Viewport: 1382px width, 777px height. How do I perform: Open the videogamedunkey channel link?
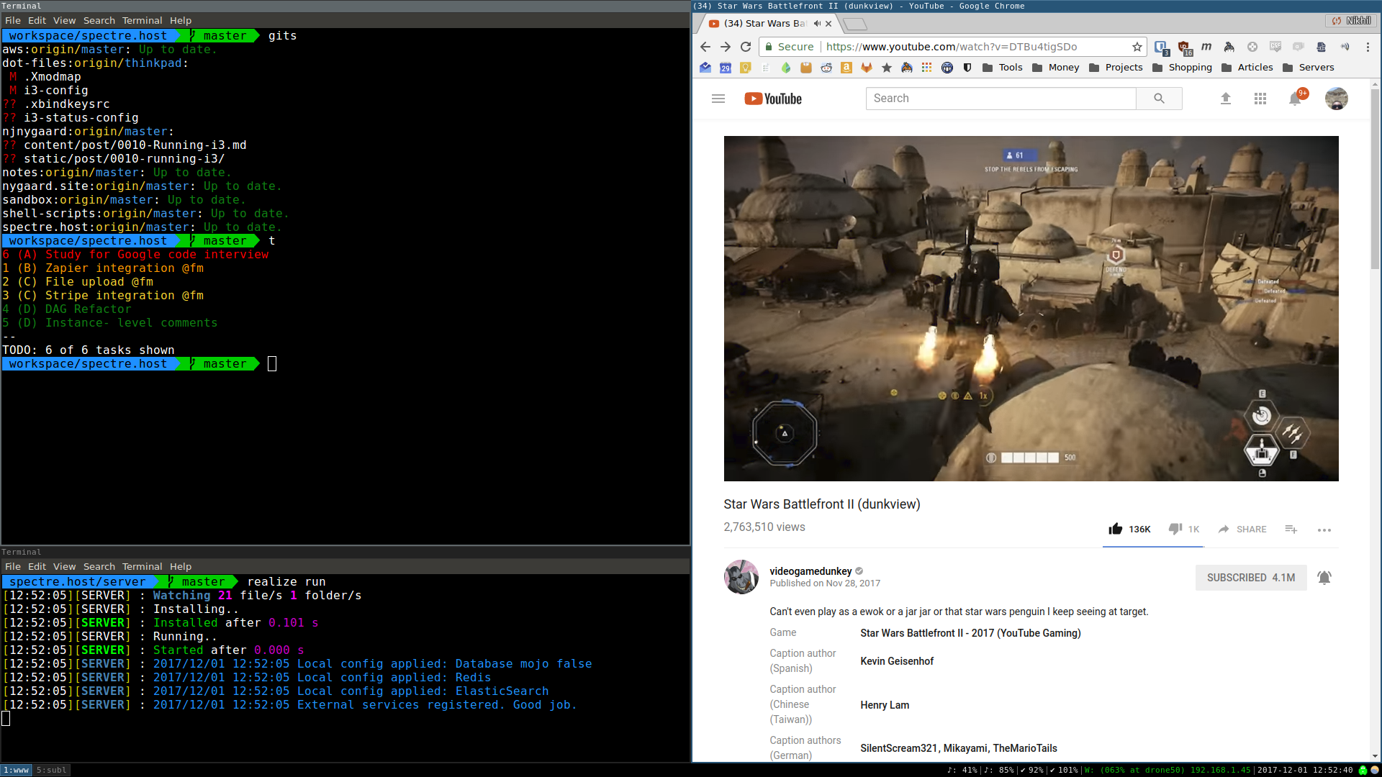(x=810, y=571)
